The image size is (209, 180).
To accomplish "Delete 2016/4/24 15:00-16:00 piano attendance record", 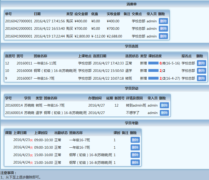I will click(x=135, y=163).
